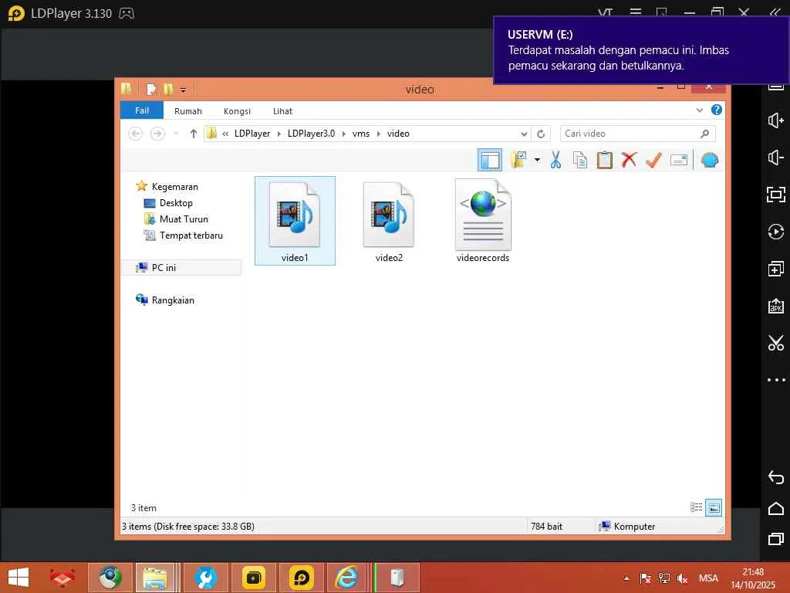The width and height of the screenshot is (790, 593).
Task: Open recent locations dropdown arrow
Action: [x=176, y=134]
